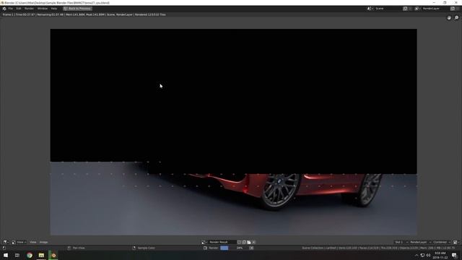Open the Render menu
Screen dimensions: 462x260
tap(29, 9)
